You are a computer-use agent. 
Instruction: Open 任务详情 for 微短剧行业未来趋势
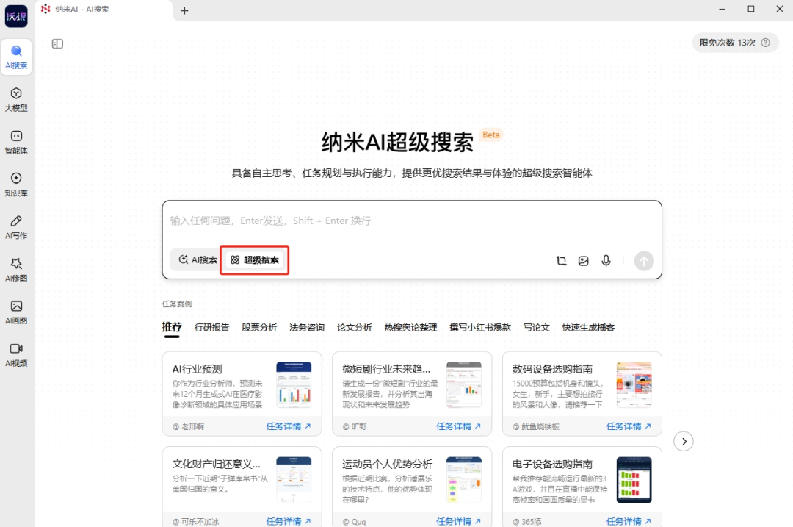click(x=459, y=426)
